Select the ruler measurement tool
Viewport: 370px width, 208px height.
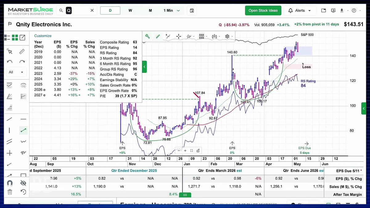[x=22, y=51]
